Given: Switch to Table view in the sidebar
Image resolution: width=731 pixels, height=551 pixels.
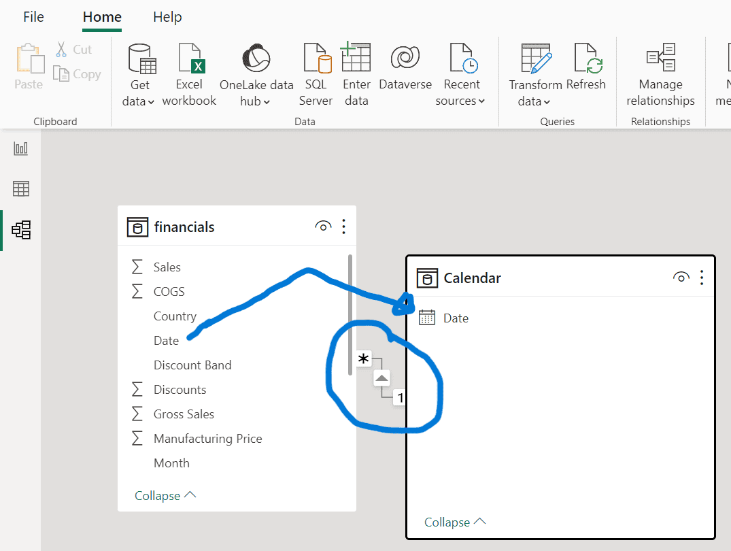Looking at the screenshot, I should 20,188.
